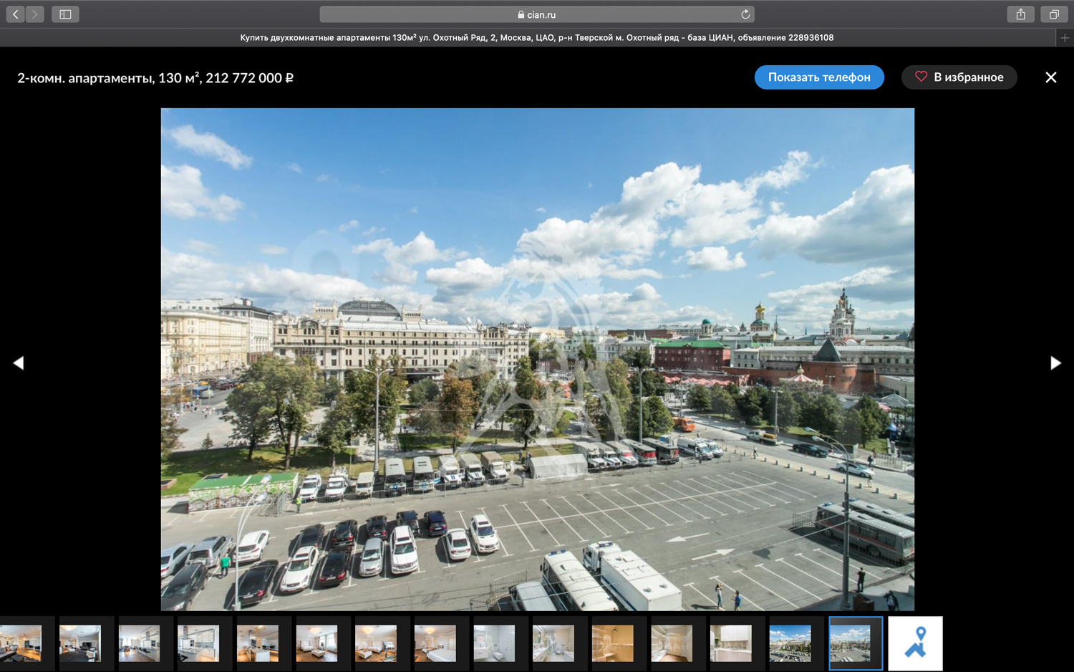Open city panorama thumbnail before highlighted one

pos(790,643)
